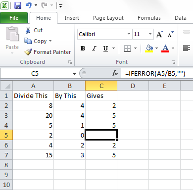The height and width of the screenshot is (190, 193).
Task: Click the Select All corner triangle
Action: tap(6, 86)
